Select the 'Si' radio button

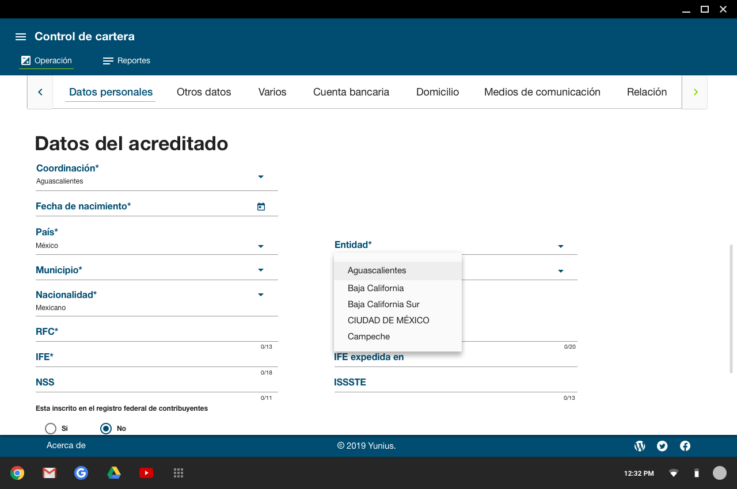coord(51,429)
